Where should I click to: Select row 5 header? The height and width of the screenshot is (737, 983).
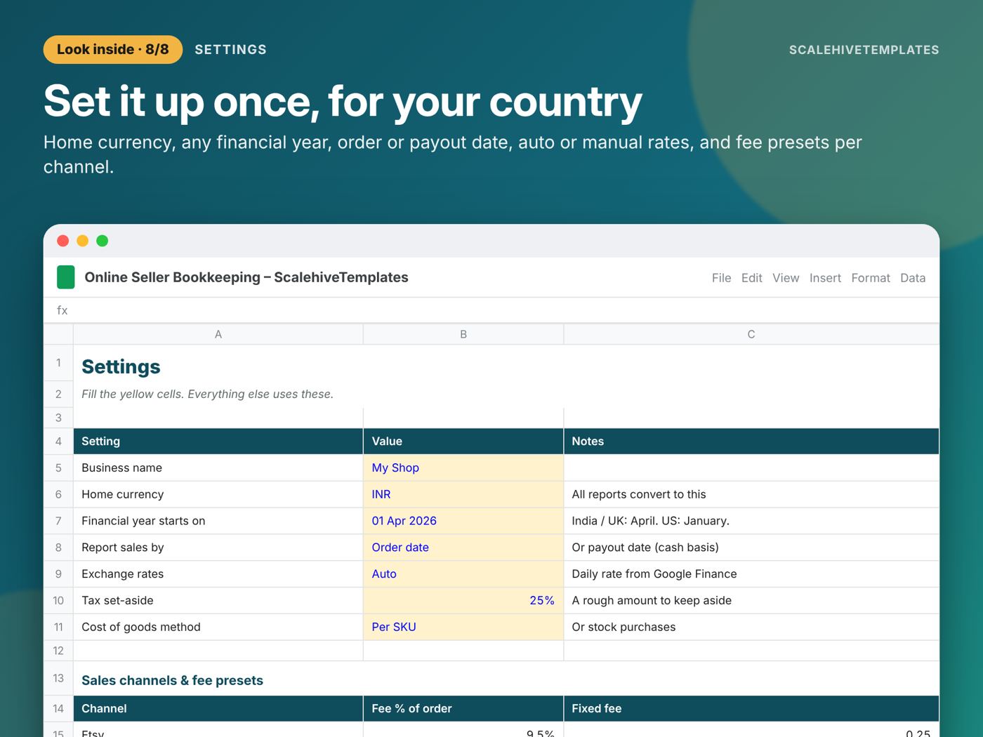pos(58,468)
